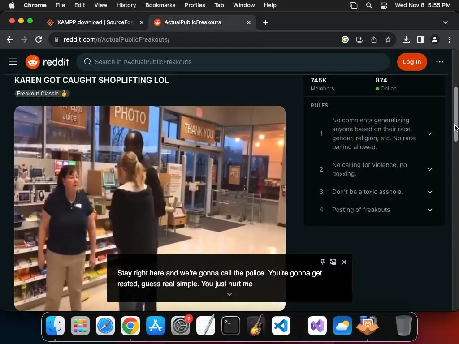Open the Edit menu
This screenshot has height=344, width=459.
tap(80, 5)
